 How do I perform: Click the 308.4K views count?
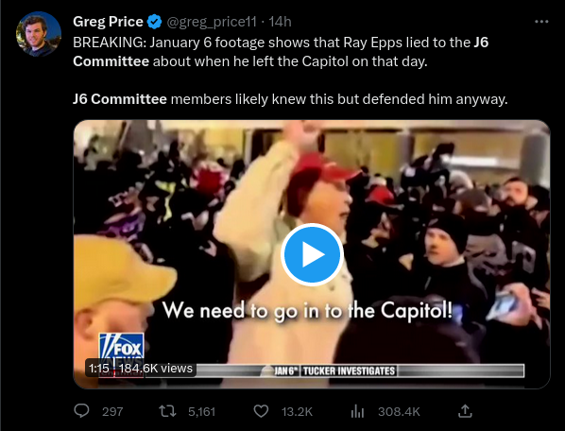click(x=399, y=411)
